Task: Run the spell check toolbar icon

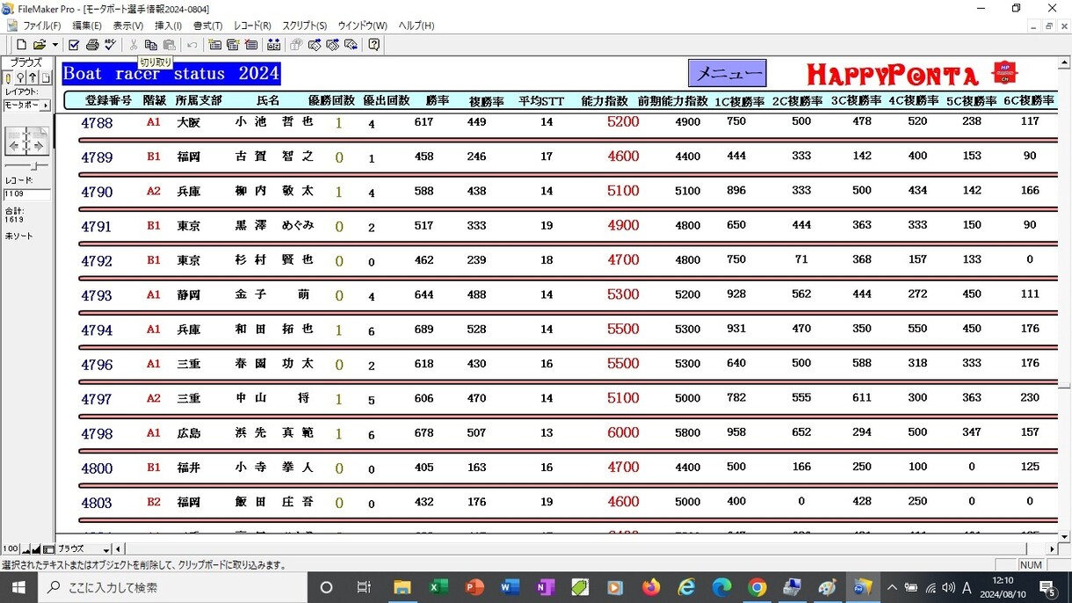Action: pos(110,45)
